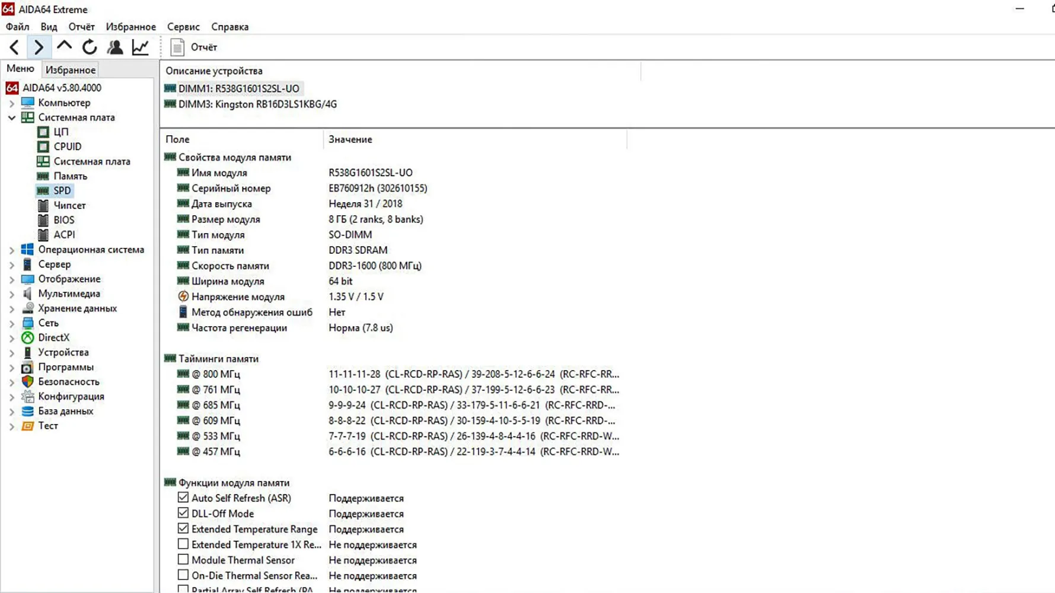
Task: Select the DirectX Xbox logo icon
Action: pos(28,337)
